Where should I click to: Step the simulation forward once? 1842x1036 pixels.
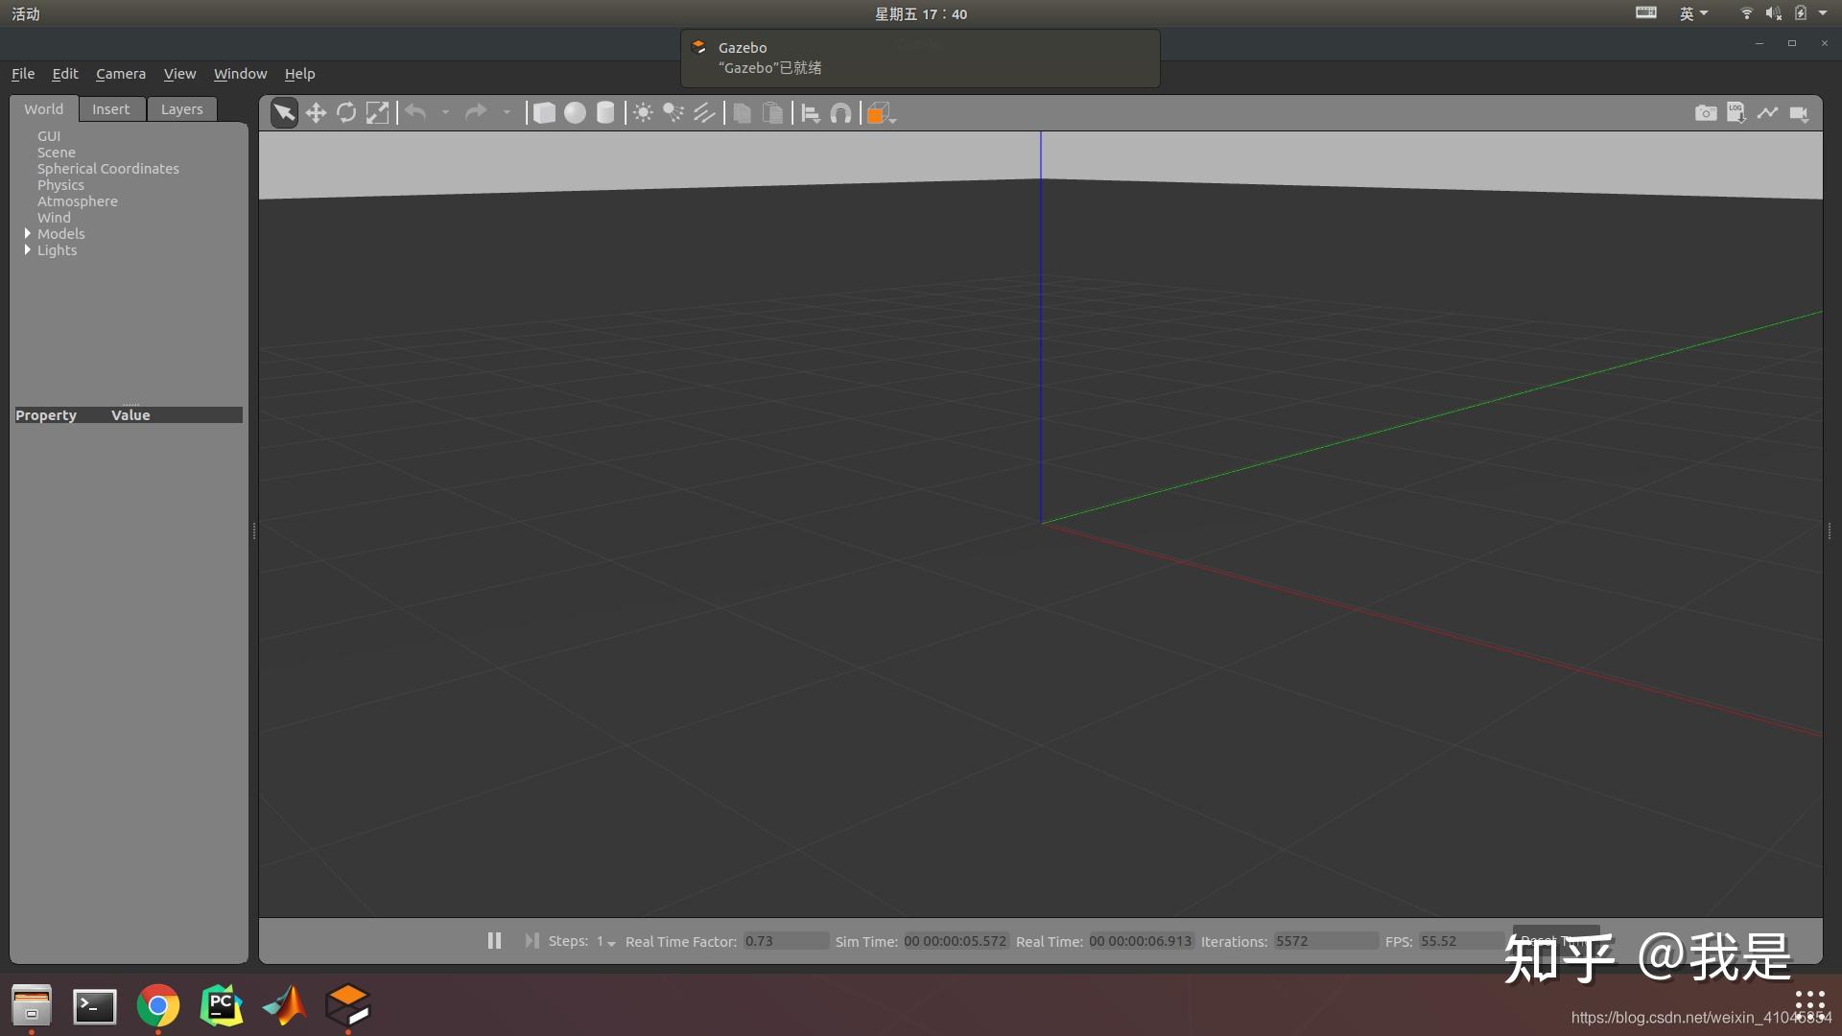531,941
